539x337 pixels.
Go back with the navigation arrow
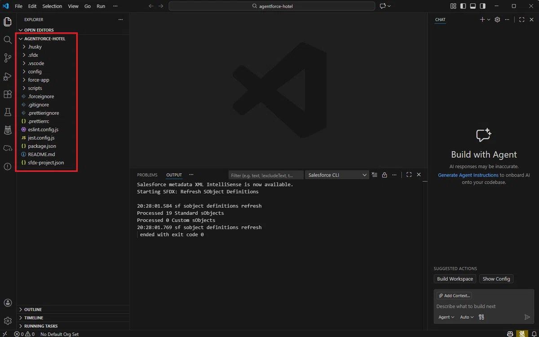click(x=151, y=6)
